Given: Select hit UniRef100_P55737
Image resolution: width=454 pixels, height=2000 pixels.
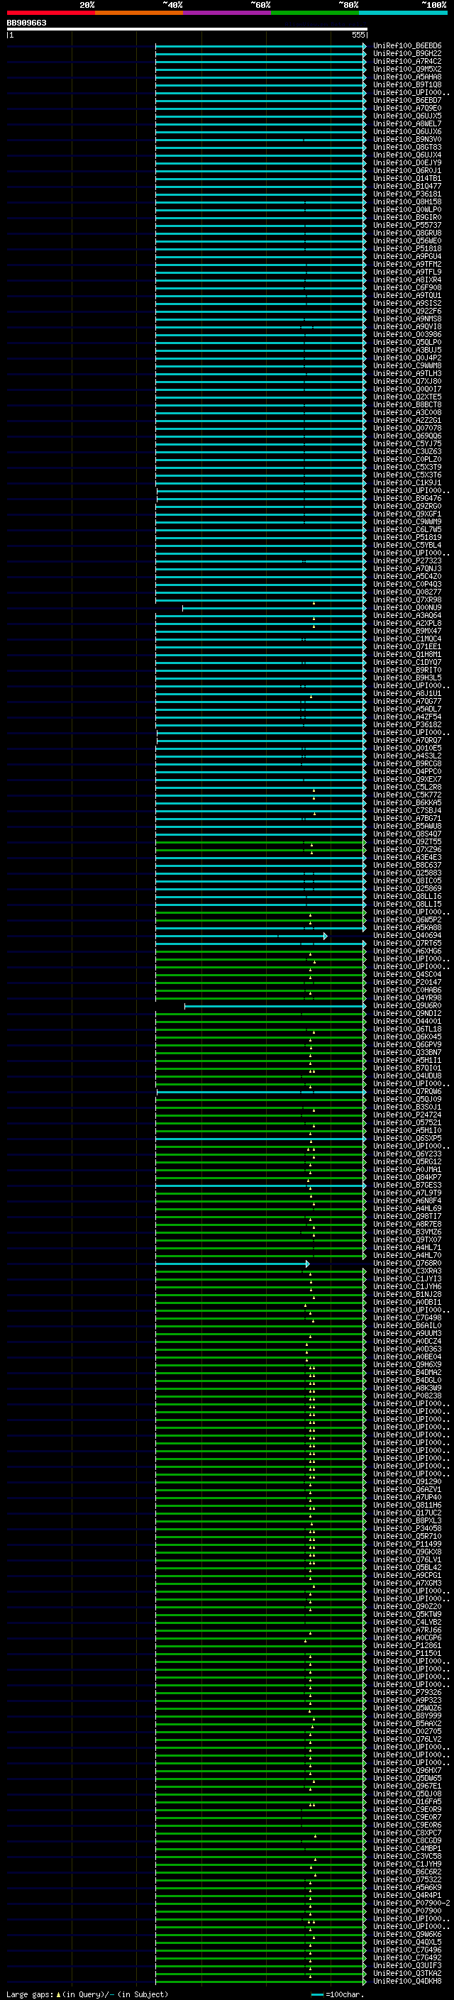Looking at the screenshot, I should pos(407,225).
